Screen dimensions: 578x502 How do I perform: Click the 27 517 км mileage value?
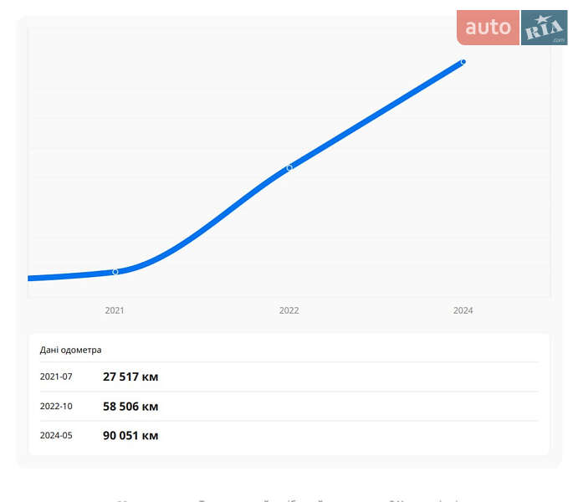click(130, 376)
